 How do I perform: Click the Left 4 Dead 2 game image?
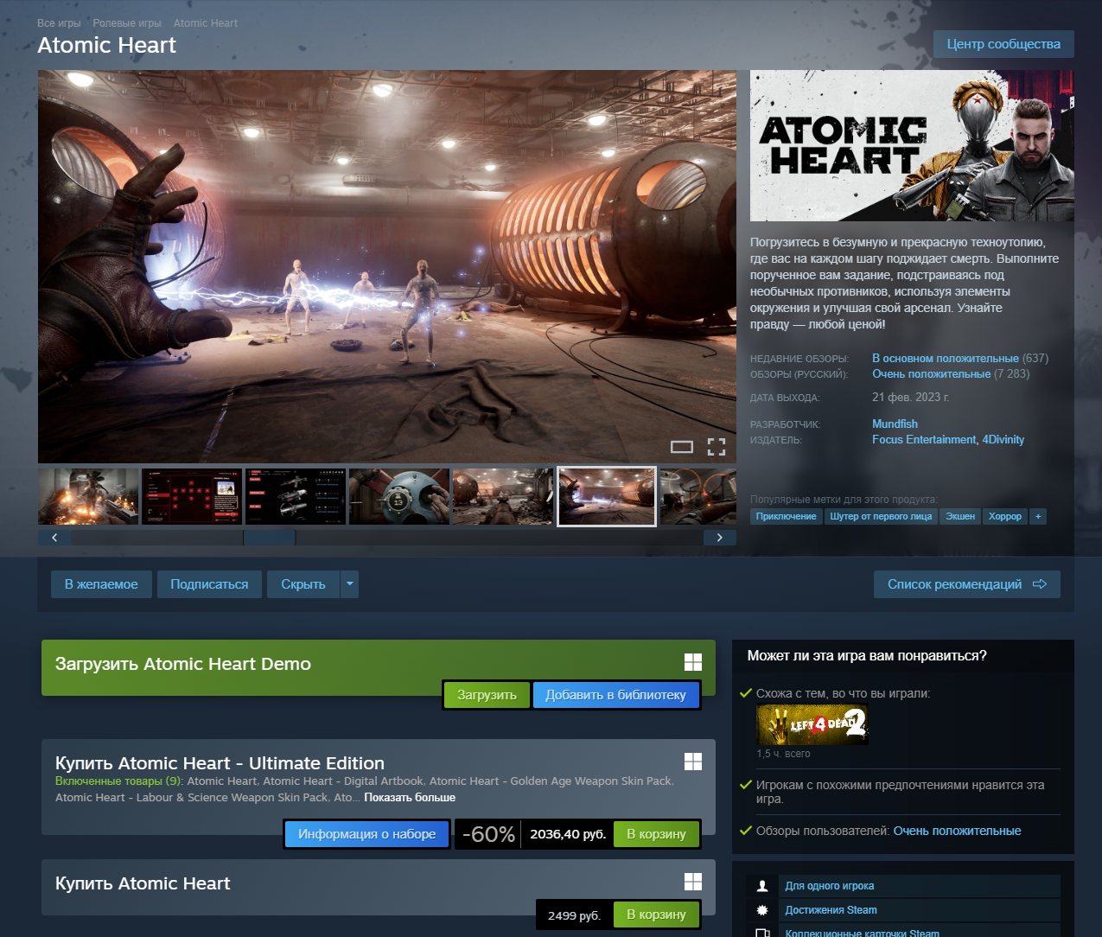tap(812, 724)
